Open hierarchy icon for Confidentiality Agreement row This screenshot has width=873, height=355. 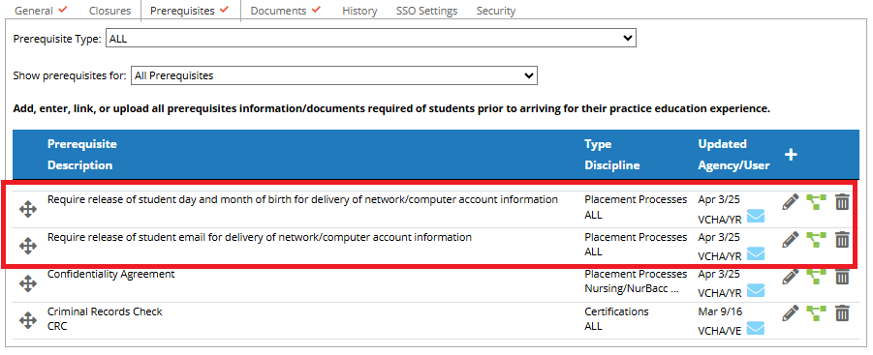point(816,277)
